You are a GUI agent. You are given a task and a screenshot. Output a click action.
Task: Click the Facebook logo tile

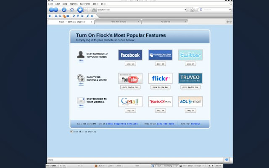point(130,55)
